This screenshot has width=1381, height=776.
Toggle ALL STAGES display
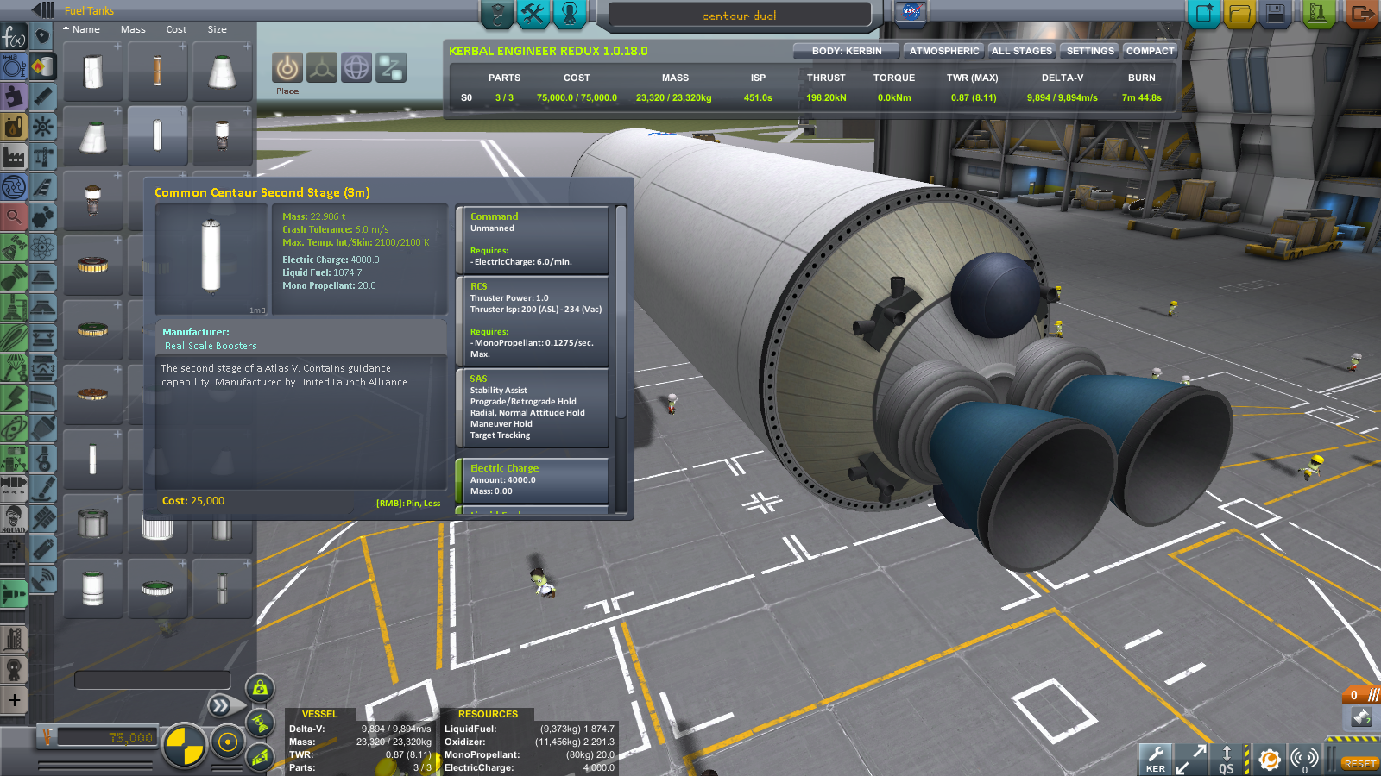tap(1022, 51)
